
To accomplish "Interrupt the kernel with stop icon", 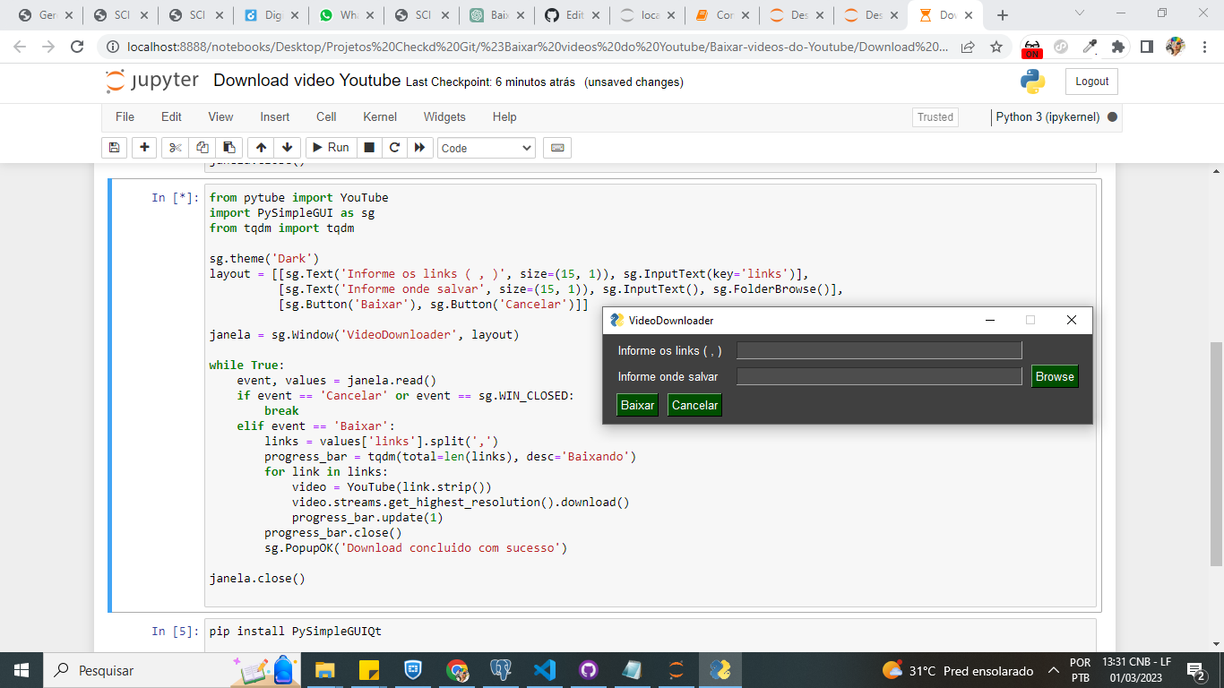I will (369, 147).
